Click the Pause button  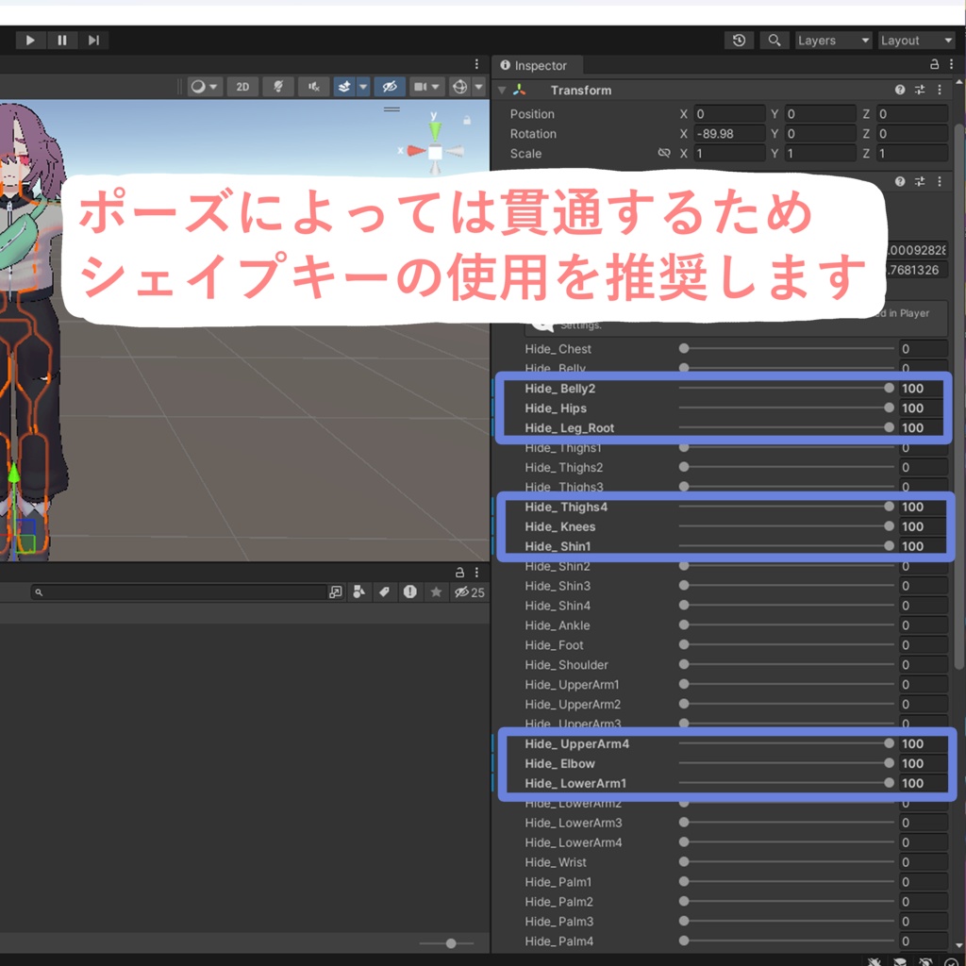click(x=62, y=40)
